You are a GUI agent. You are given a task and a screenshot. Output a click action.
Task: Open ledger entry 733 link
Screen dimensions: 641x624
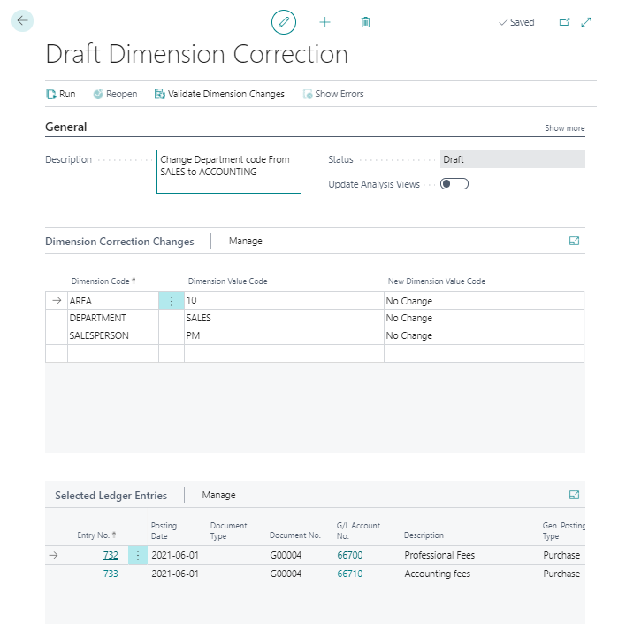pos(110,574)
